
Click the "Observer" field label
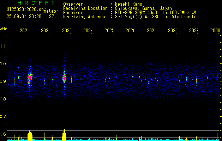point(73,4)
